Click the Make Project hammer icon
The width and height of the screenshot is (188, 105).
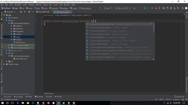coord(100,8)
